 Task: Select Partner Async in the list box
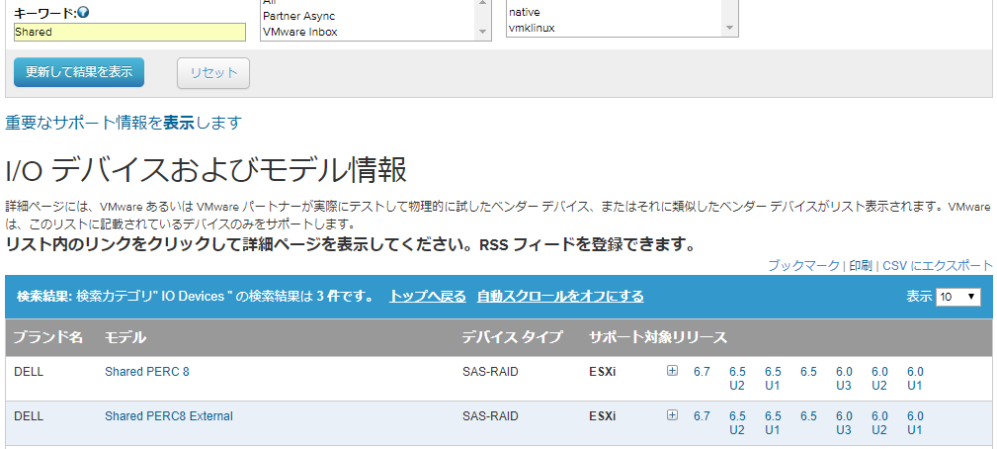tap(298, 16)
